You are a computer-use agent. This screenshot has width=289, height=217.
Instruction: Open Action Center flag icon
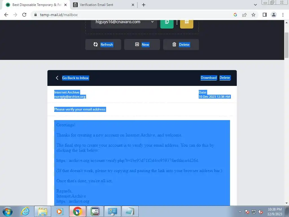click(247, 212)
